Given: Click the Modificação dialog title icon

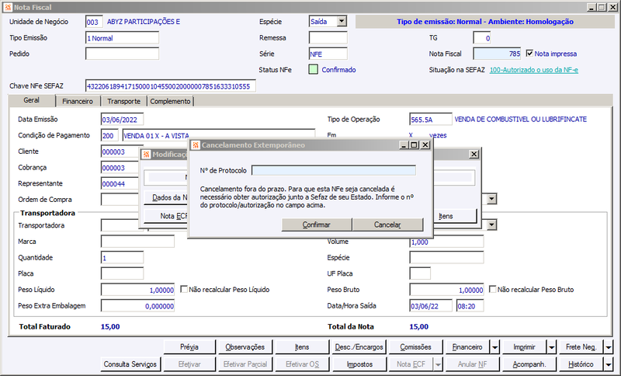Looking at the screenshot, I should (x=146, y=154).
